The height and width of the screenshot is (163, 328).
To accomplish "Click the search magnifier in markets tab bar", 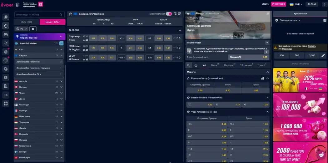I will (188, 65).
